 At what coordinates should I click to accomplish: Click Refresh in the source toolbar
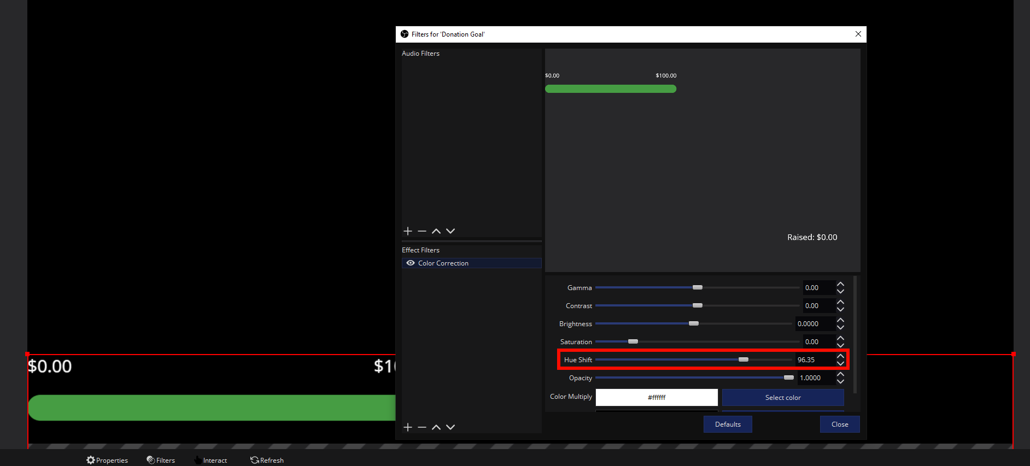pyautogui.click(x=267, y=460)
